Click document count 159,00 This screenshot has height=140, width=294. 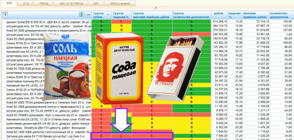point(287,22)
